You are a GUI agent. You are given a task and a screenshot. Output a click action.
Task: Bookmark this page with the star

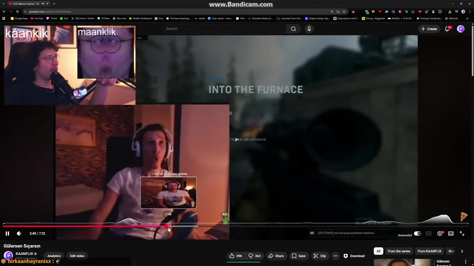click(344, 11)
